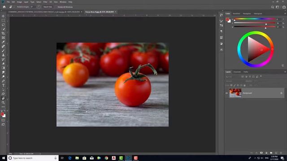
Task: Open the workspace switcher dropdown
Action: point(278,7)
